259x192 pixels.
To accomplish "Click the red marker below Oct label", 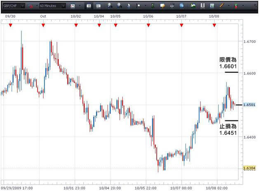I will (43, 25).
